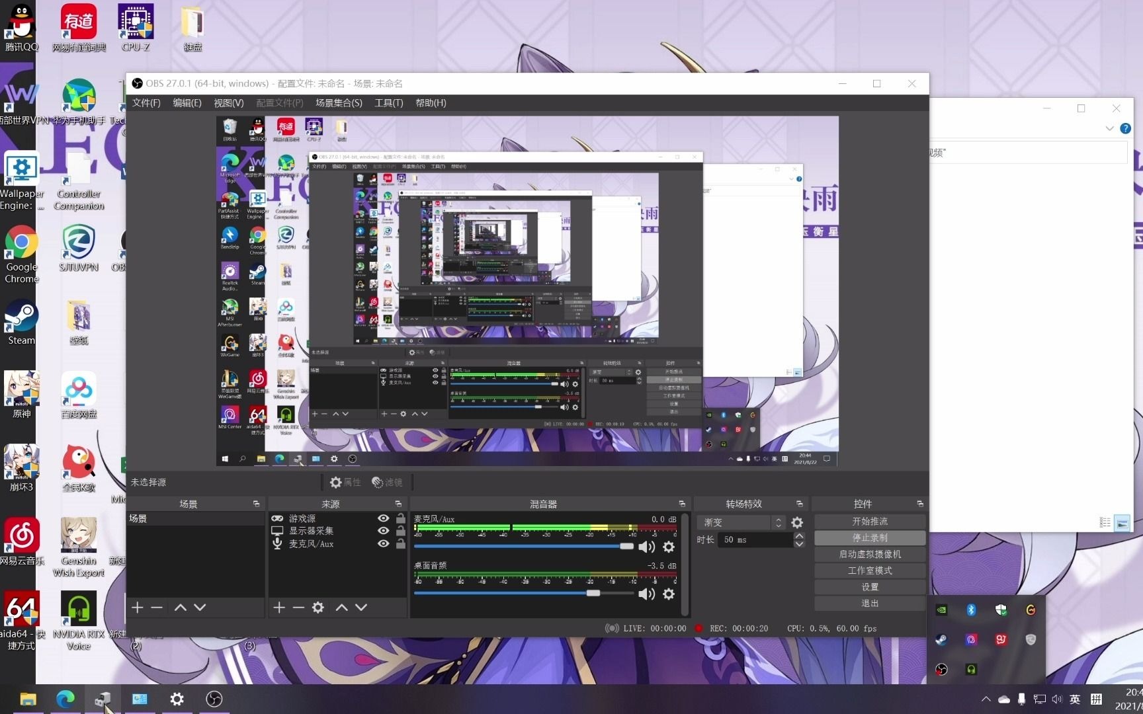
Task: Click 属性 properties button in source toolbar
Action: pos(345,483)
